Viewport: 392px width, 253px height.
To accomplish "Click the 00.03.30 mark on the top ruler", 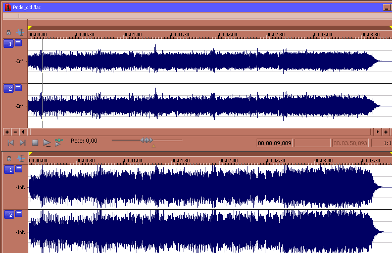I will [370, 34].
